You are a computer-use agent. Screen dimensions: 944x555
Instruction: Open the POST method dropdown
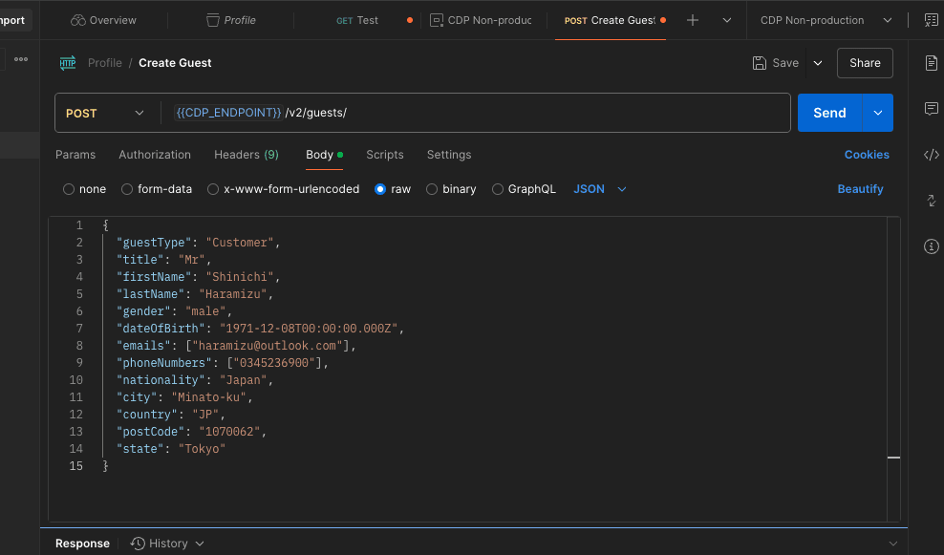105,113
